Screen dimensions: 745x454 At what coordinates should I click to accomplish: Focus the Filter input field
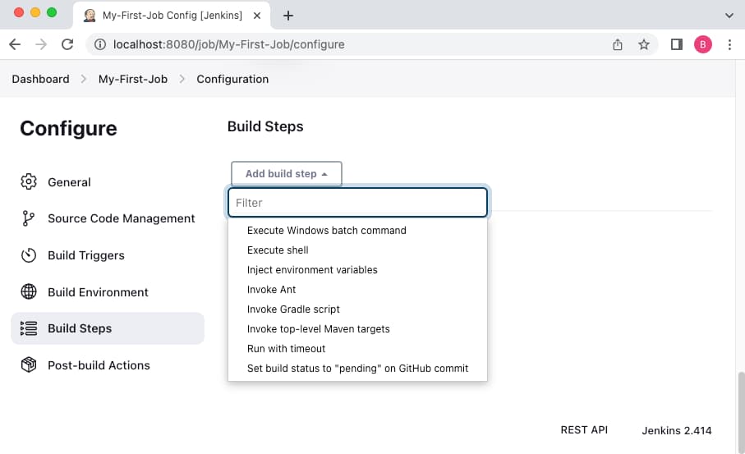point(357,203)
